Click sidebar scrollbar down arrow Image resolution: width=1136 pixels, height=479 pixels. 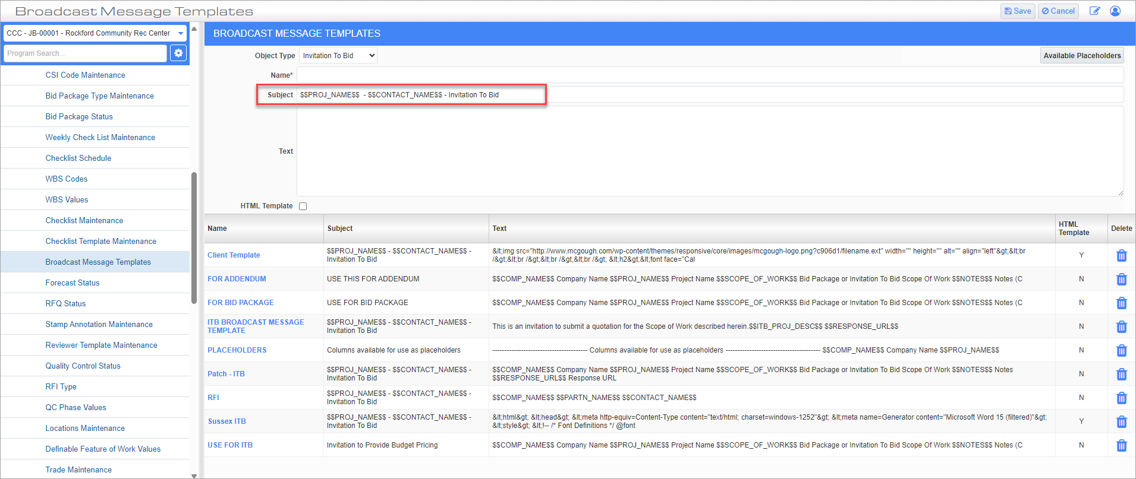pos(194,475)
